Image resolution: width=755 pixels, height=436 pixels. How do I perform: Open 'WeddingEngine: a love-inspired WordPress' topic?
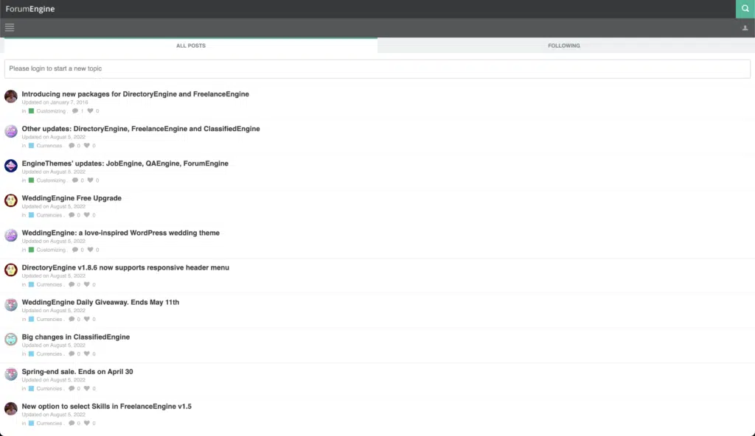click(120, 233)
